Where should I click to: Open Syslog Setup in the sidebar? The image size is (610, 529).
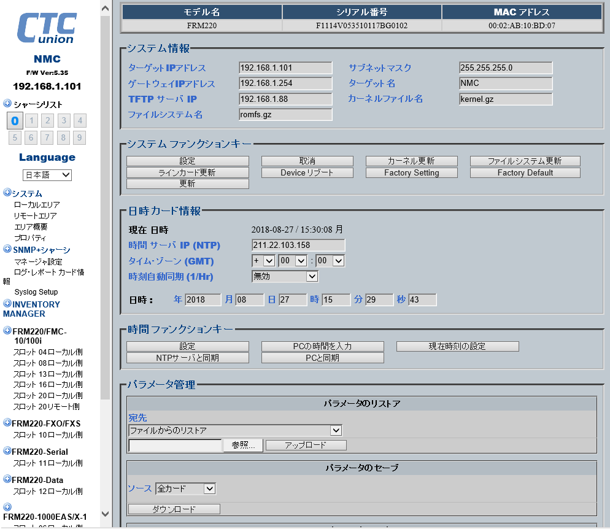coord(36,292)
